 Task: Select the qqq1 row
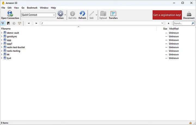tap(98, 44)
